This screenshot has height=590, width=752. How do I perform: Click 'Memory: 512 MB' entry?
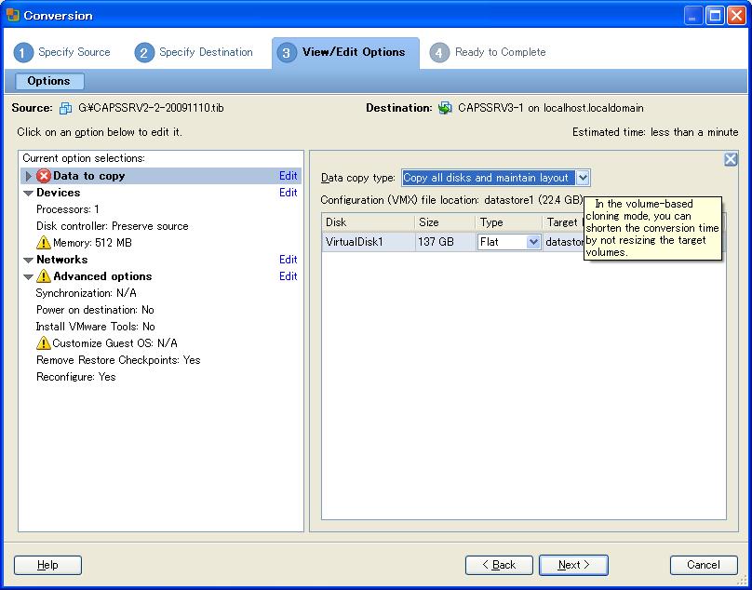[x=92, y=243]
